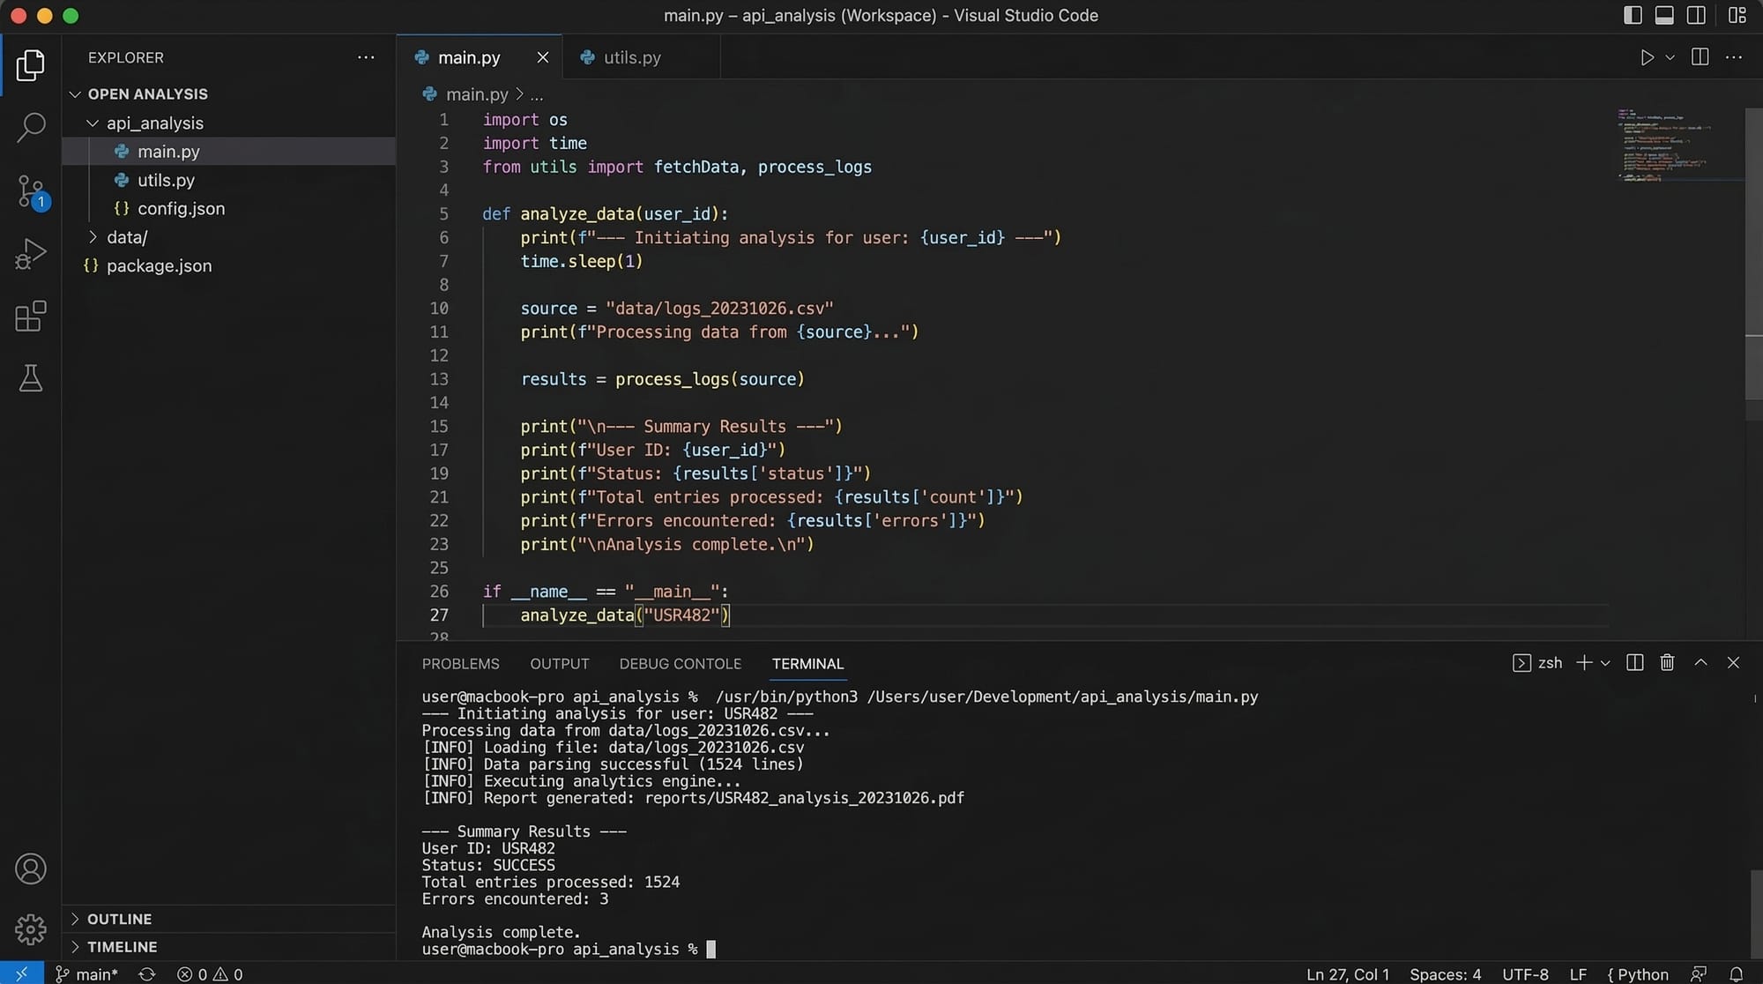Open the Testing flask view
The image size is (1763, 984).
pos(31,379)
